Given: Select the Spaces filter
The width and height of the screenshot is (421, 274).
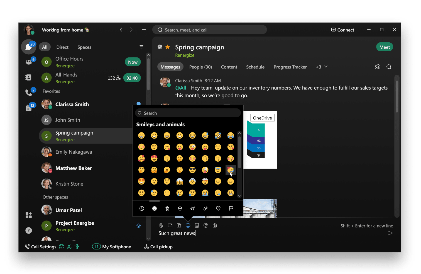Looking at the screenshot, I should point(84,47).
